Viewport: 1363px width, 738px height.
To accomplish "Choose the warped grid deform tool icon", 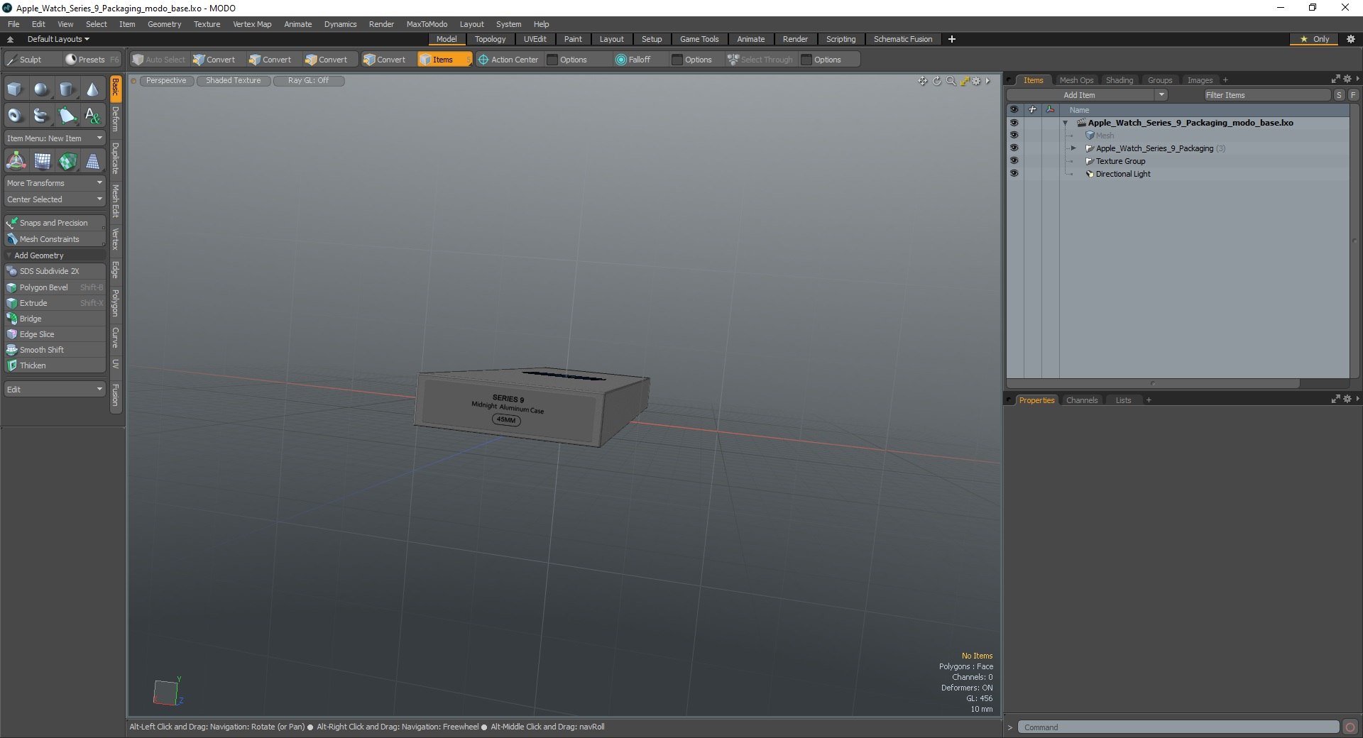I will (42, 162).
